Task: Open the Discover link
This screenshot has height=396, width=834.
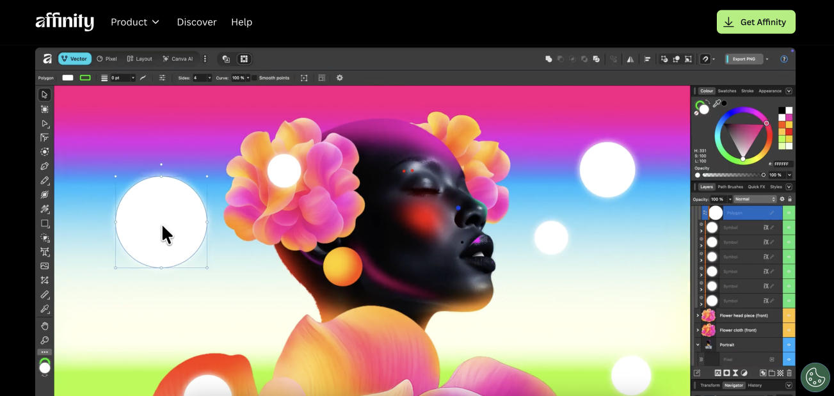Action: coord(196,22)
